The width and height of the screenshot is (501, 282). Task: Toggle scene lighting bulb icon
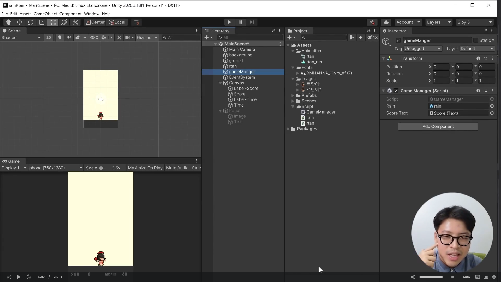[x=60, y=37]
